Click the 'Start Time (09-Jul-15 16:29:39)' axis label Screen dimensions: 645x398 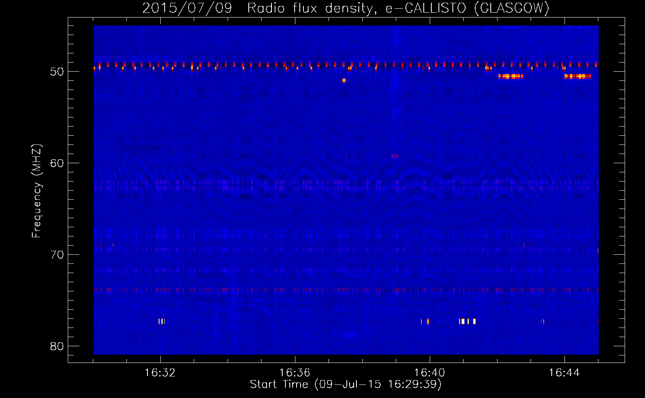coord(346,384)
